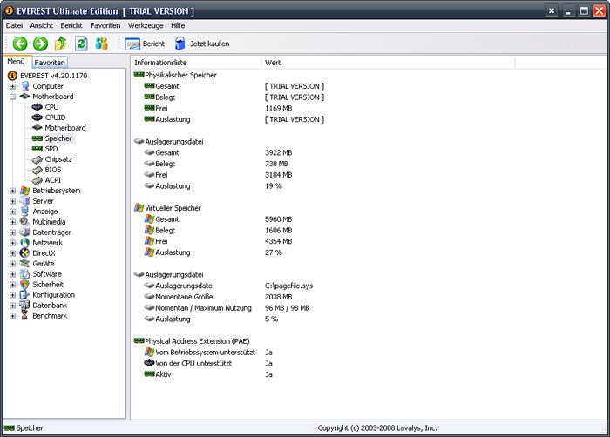Screen dimensions: 610x437
Task: Select Datenträger label in tree
Action: pos(51,232)
